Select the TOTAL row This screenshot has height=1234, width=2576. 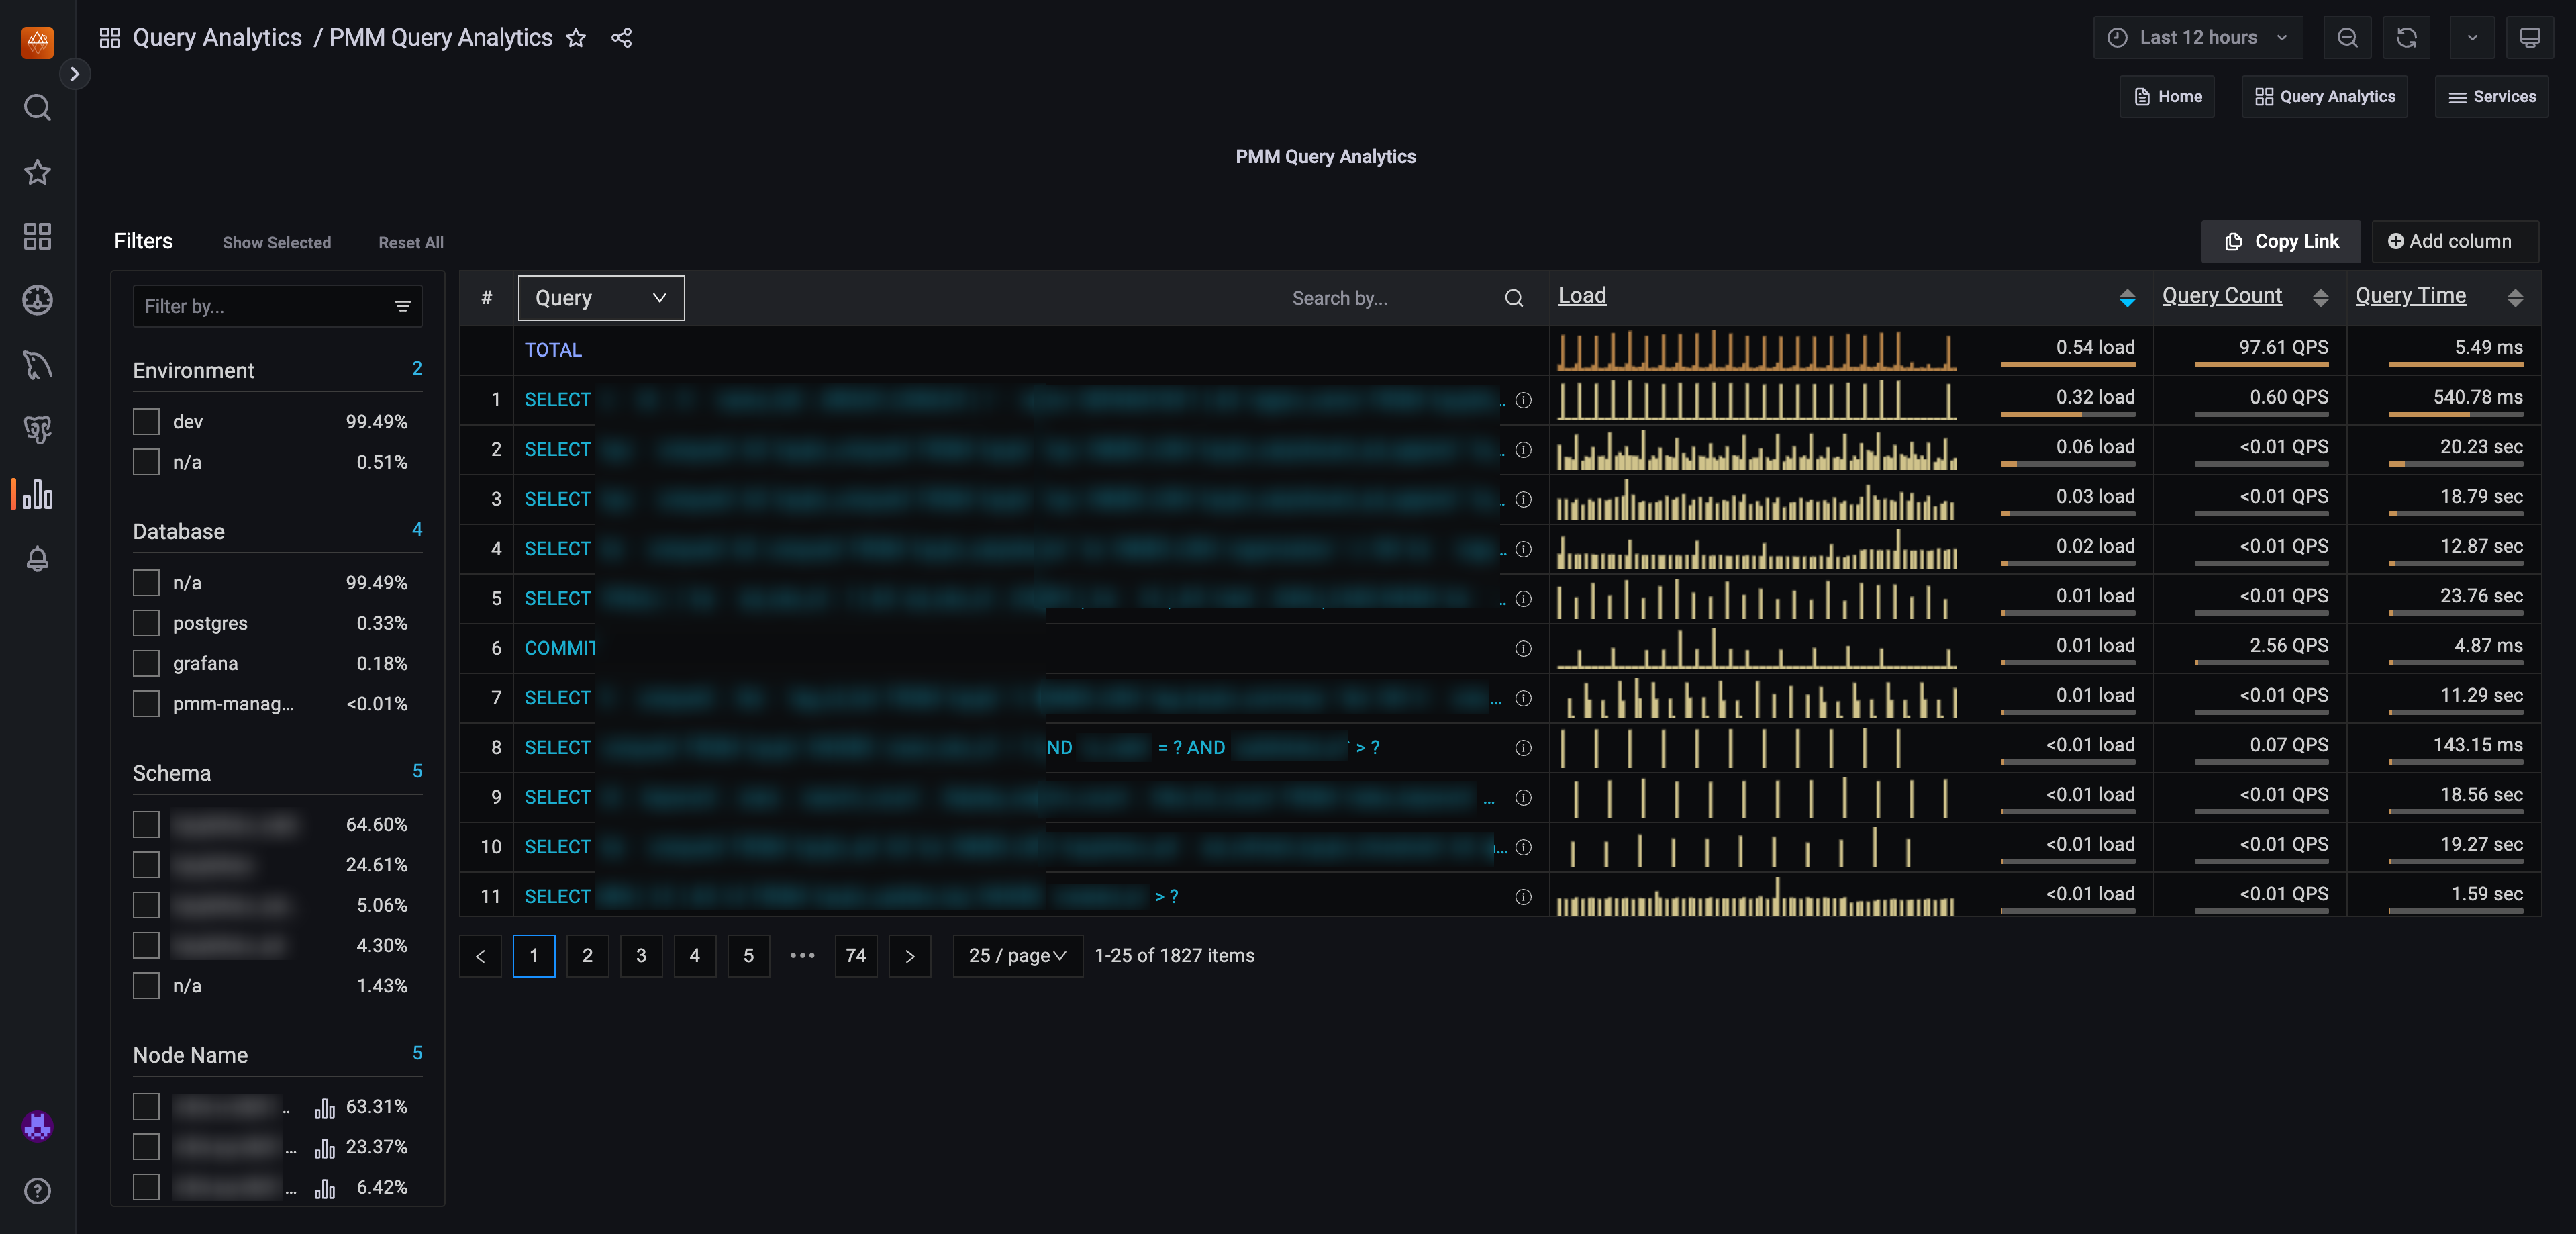point(1500,350)
